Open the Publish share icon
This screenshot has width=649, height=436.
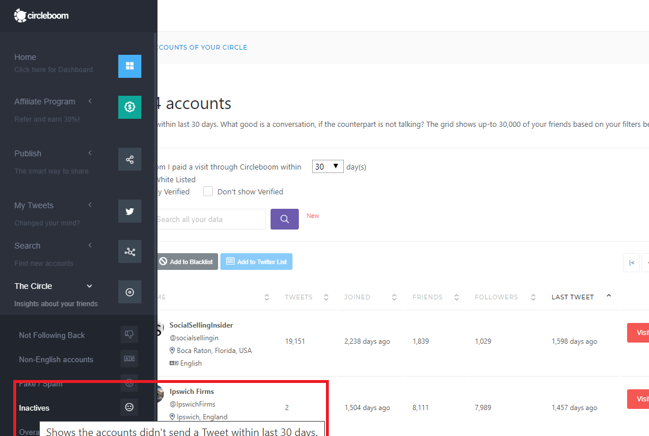130,159
